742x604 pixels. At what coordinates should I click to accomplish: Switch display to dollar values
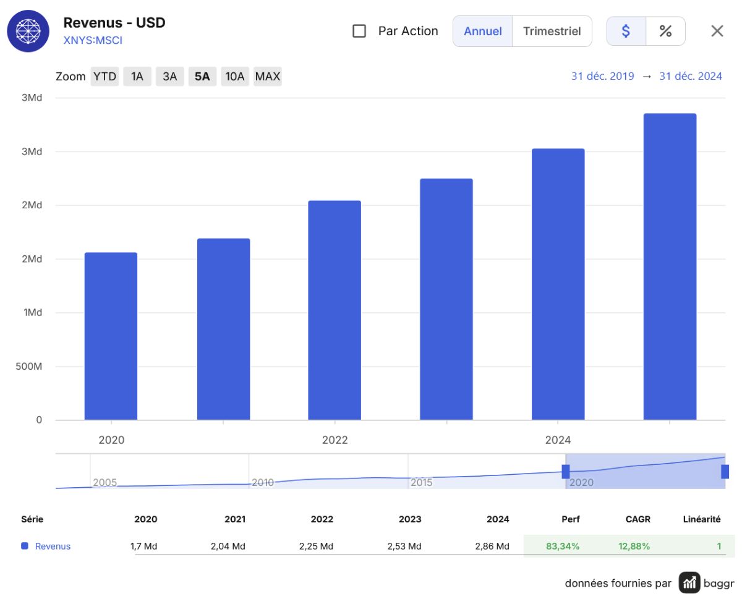(x=626, y=31)
